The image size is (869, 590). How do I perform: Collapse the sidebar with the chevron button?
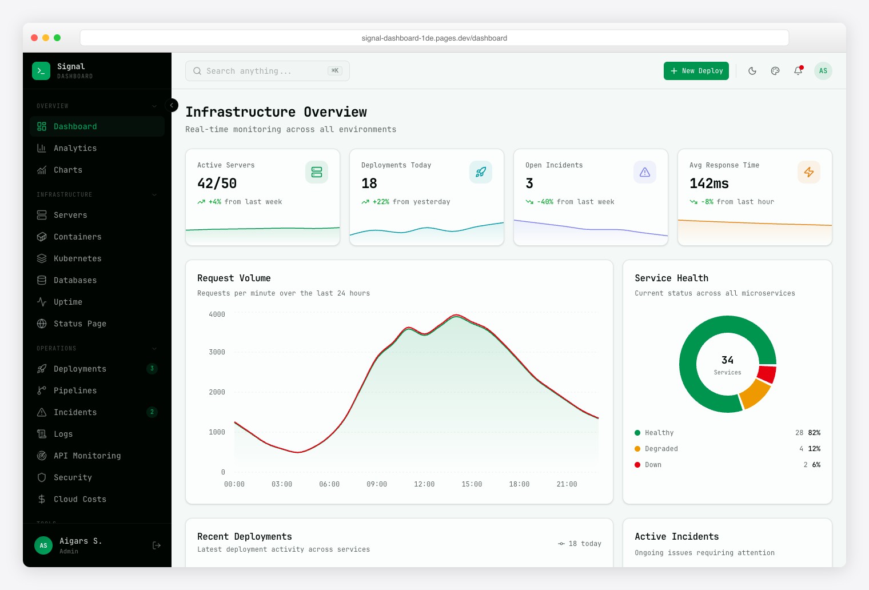coord(172,105)
